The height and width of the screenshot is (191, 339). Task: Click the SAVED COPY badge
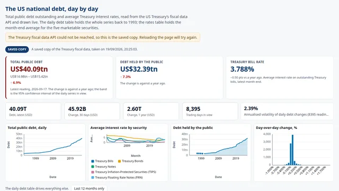tap(17, 49)
